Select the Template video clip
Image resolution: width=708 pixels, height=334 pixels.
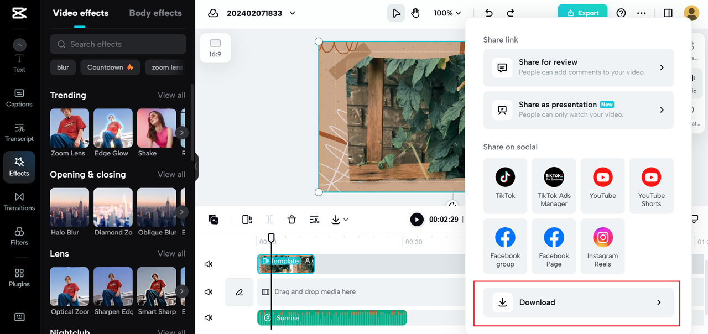pos(286,264)
